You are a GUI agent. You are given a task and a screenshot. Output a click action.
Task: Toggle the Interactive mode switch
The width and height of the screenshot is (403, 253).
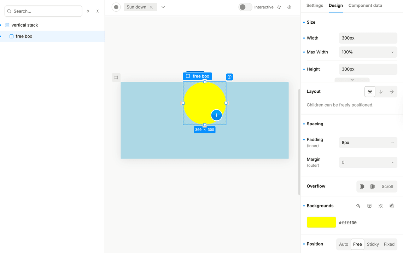tap(245, 7)
